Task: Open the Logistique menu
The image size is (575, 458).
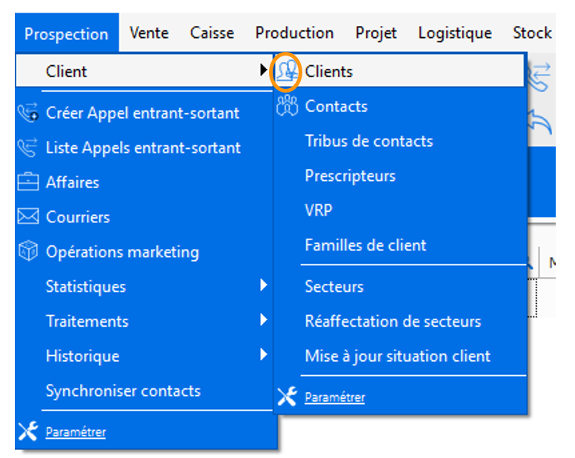Action: point(454,33)
